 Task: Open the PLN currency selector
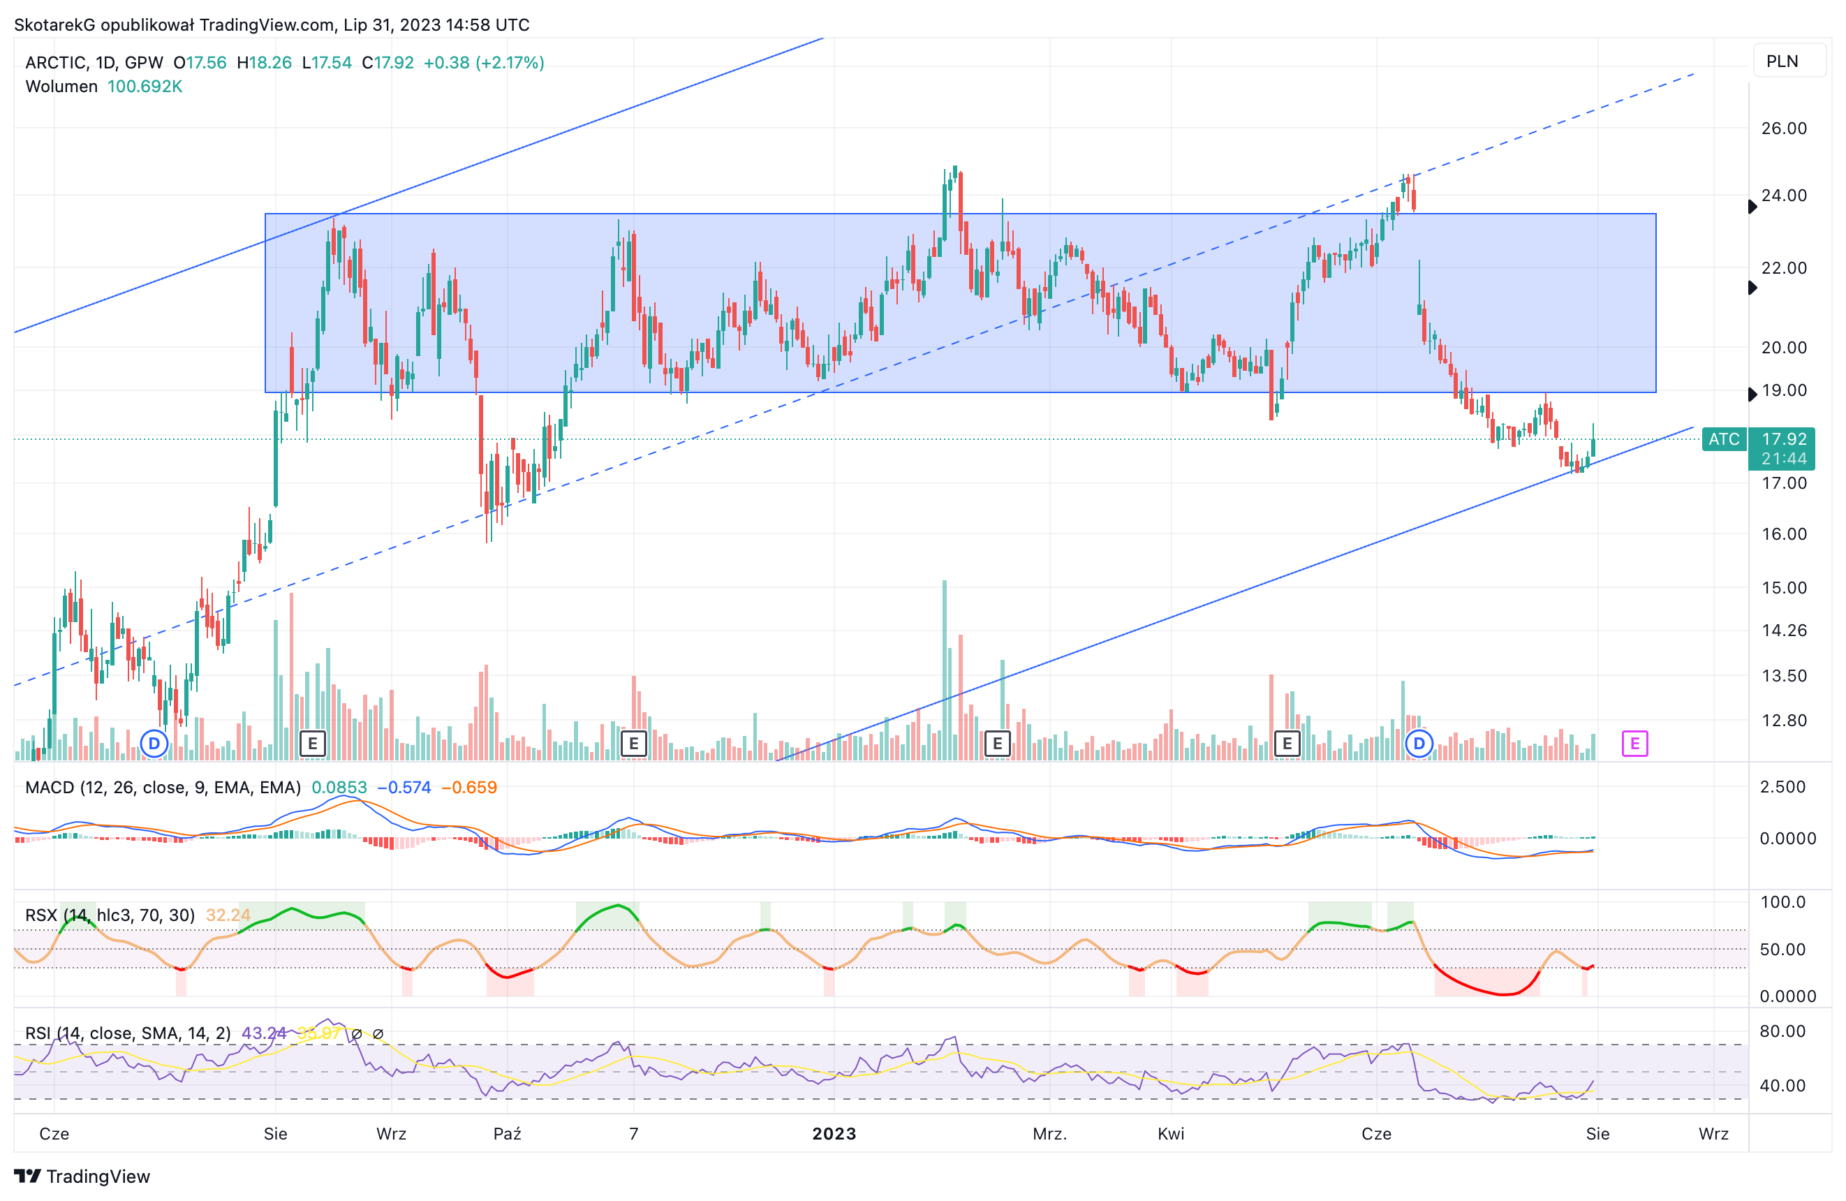tap(1789, 61)
